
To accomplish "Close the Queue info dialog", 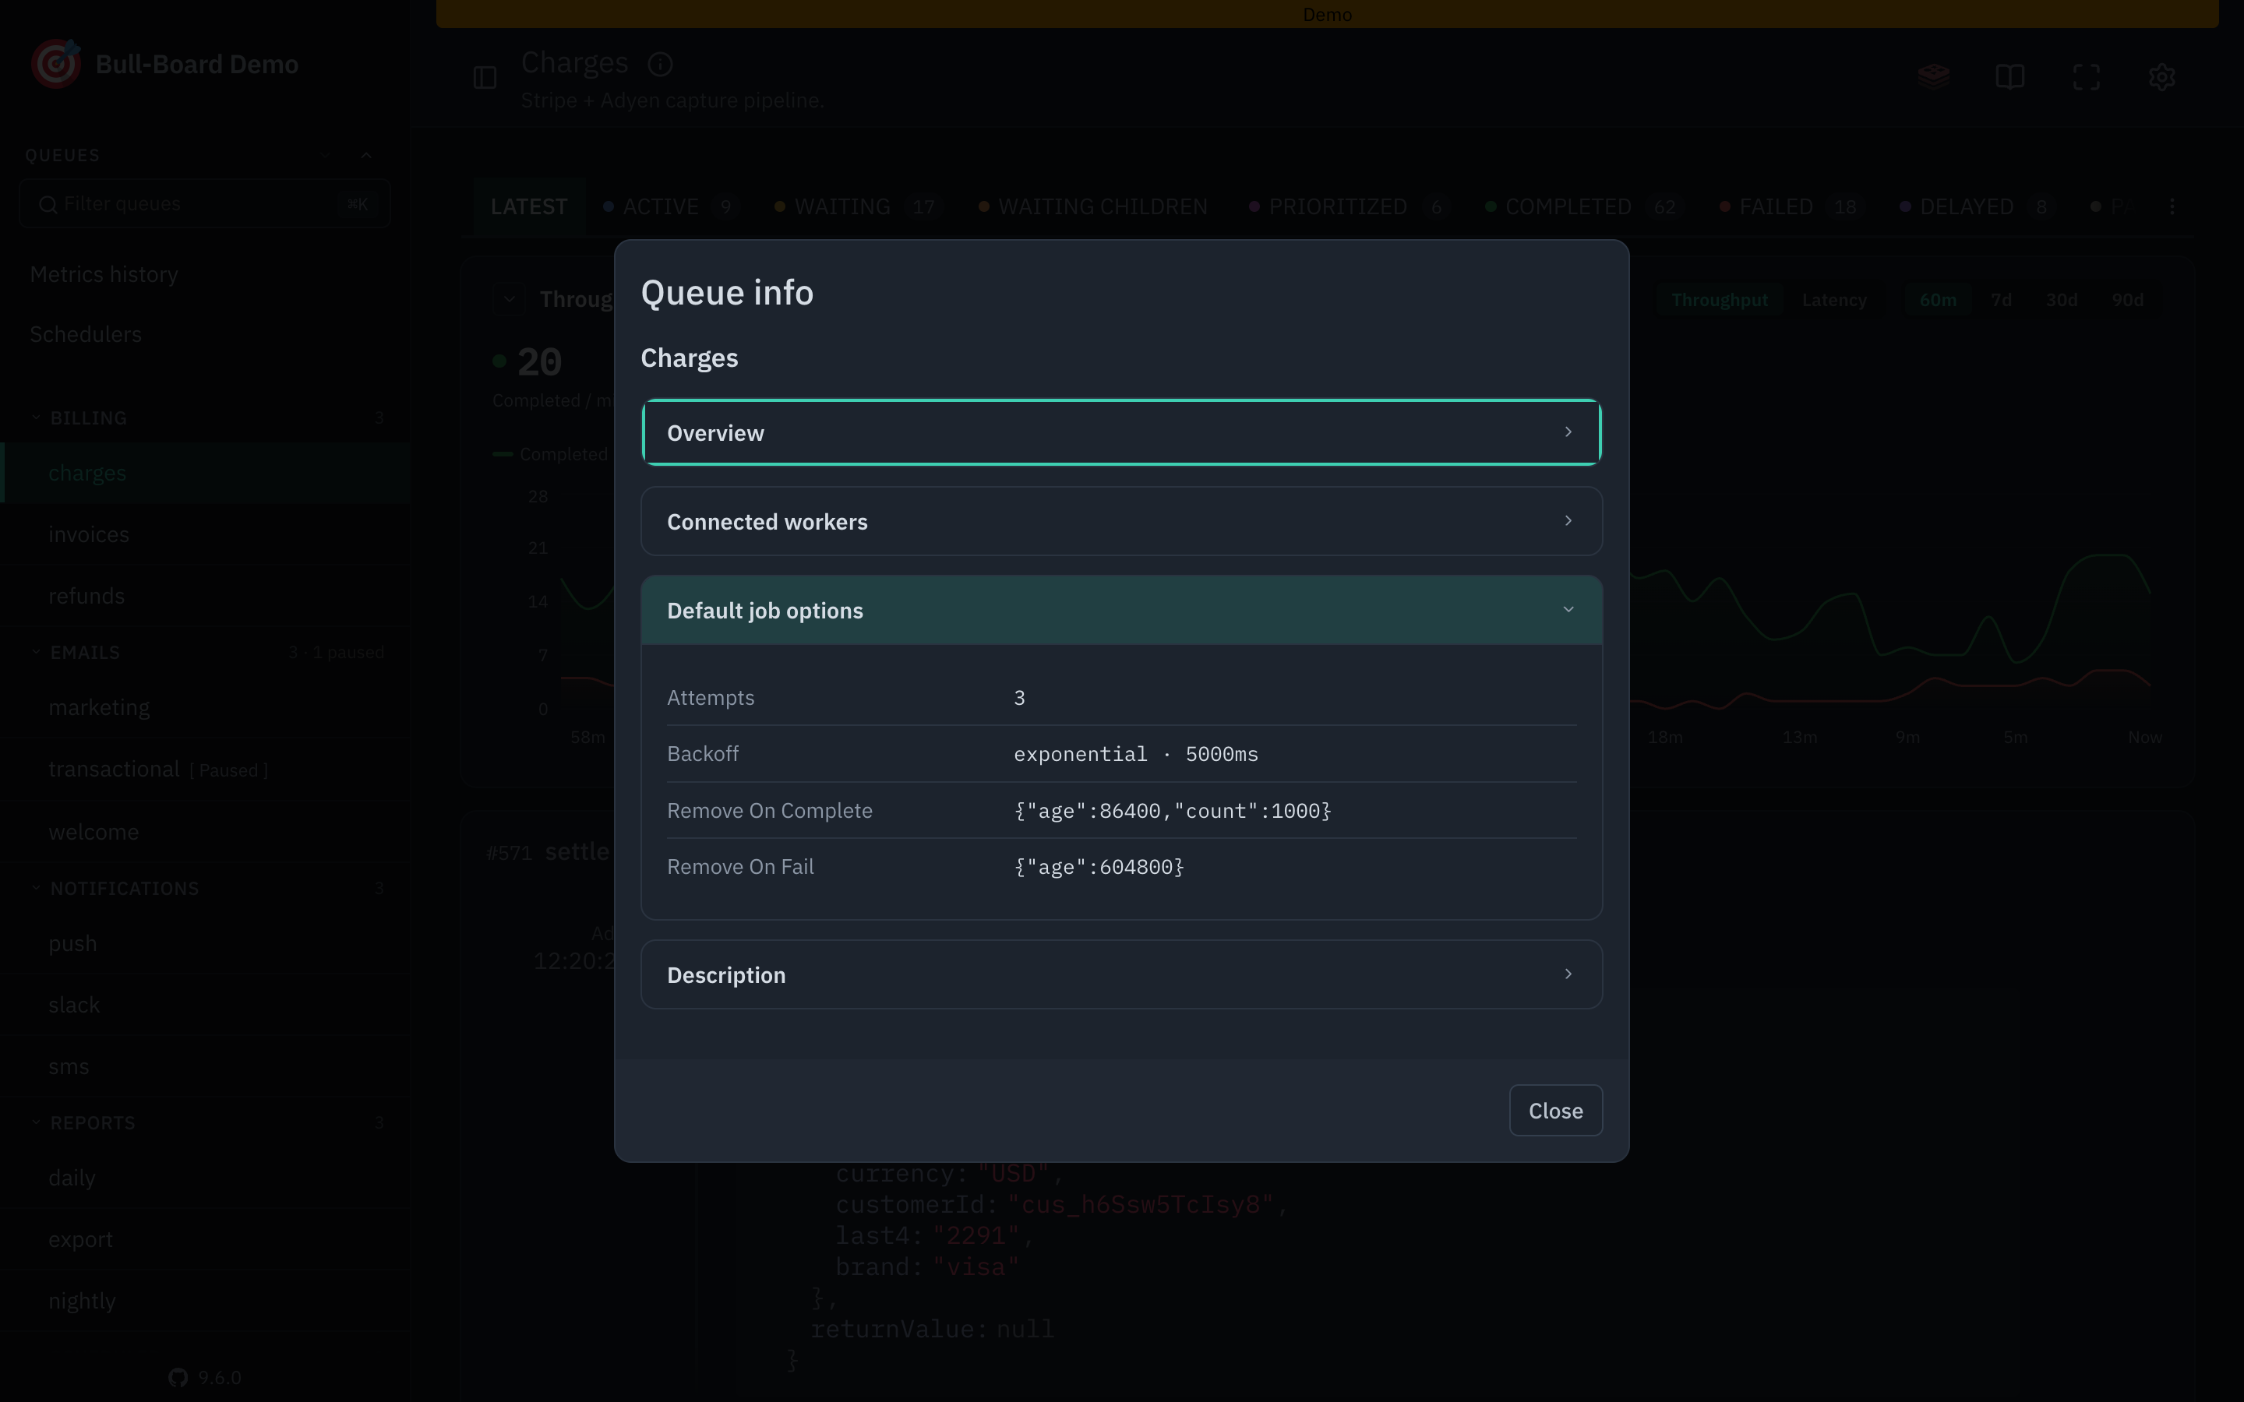I will [1555, 1110].
